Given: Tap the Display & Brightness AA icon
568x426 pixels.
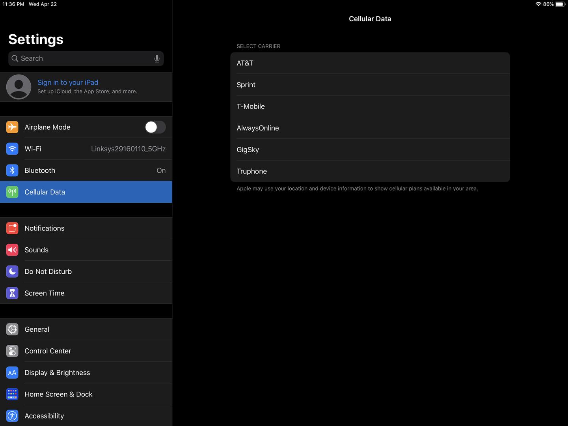Looking at the screenshot, I should coord(12,373).
